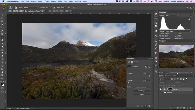The height and width of the screenshot is (110, 195).
Task: Open the Window menu
Action: click(x=78, y=1)
